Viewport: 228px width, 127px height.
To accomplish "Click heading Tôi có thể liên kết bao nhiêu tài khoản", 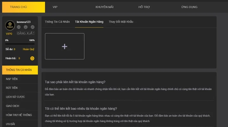I will [81, 109].
